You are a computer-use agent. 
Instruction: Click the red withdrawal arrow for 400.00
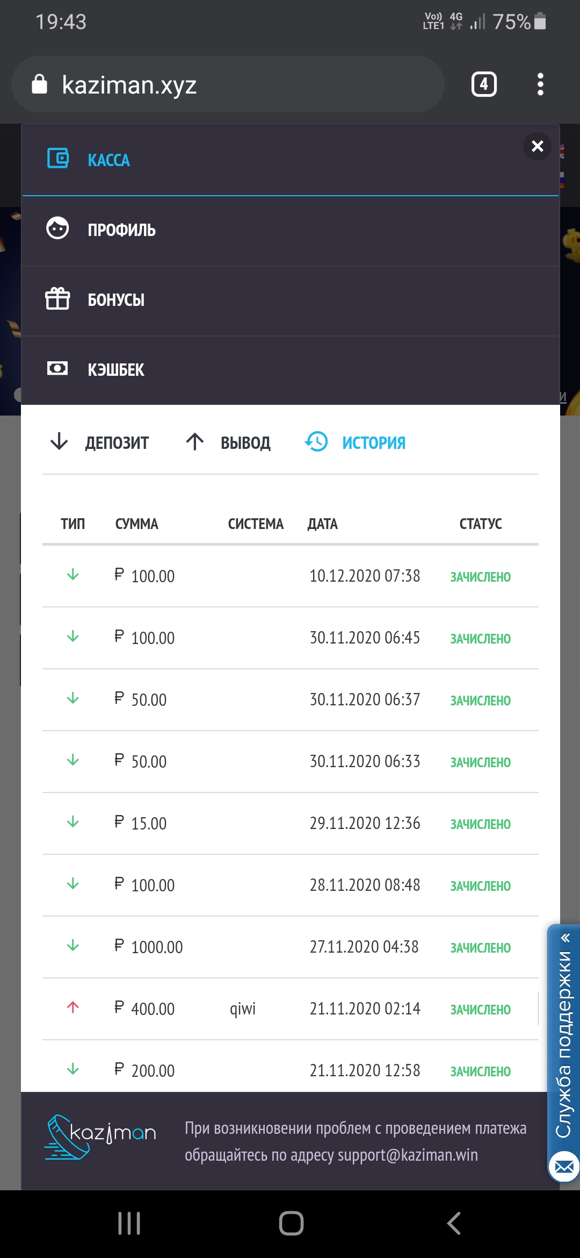click(x=73, y=1007)
